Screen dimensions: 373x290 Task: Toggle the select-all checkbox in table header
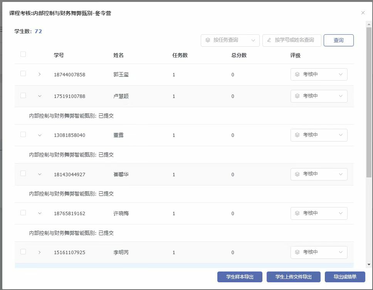pos(23,54)
